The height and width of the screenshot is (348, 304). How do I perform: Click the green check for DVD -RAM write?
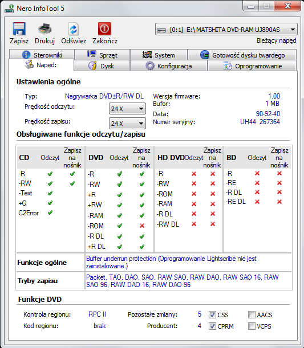(142, 215)
